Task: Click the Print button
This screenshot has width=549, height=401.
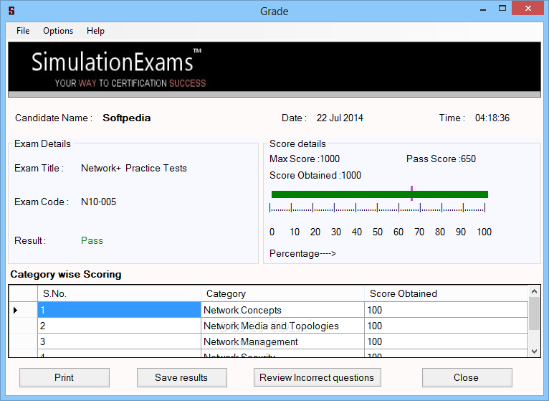Action: pyautogui.click(x=65, y=377)
